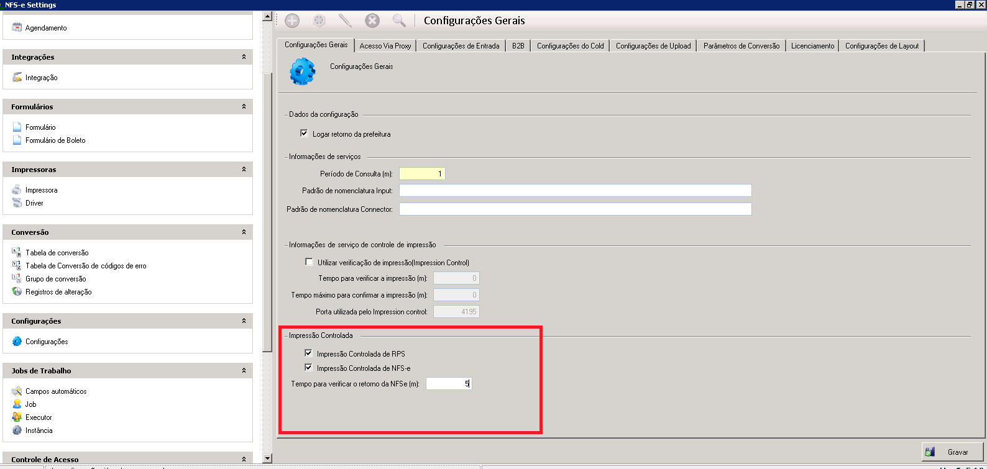
Task: Click the Registros de alteração icon
Action: tap(17, 291)
